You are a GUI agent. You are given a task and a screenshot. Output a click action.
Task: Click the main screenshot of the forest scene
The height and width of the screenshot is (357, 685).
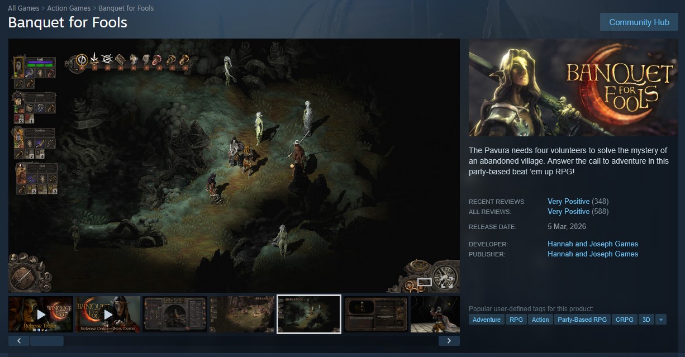[x=234, y=165]
